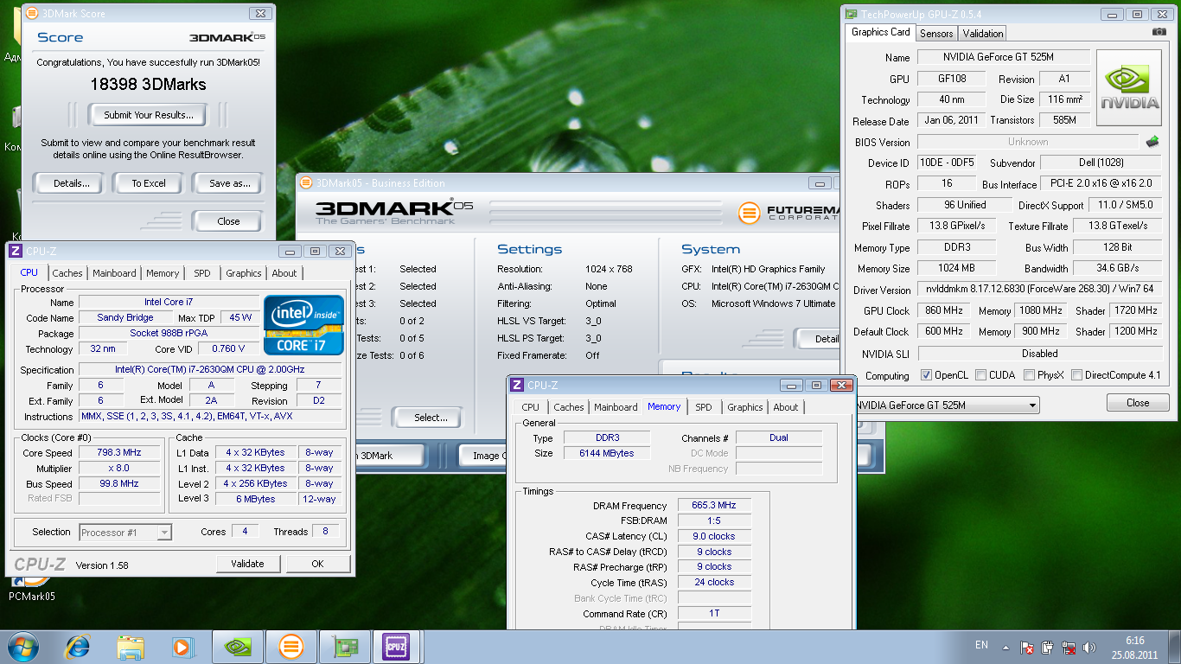Screen dimensions: 1181x664
Task: Toggle the CUDA checkbox
Action: click(x=980, y=375)
